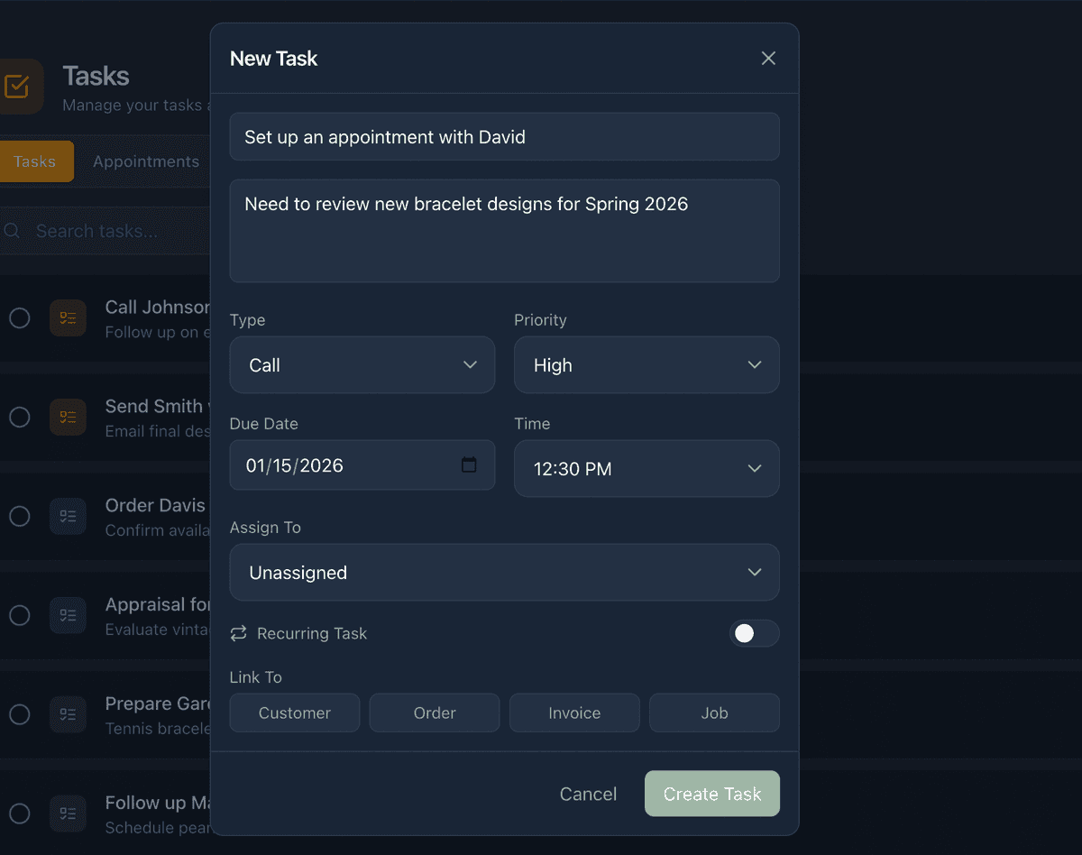Click the Order Davis task type icon
This screenshot has height=855, width=1082.
click(68, 516)
